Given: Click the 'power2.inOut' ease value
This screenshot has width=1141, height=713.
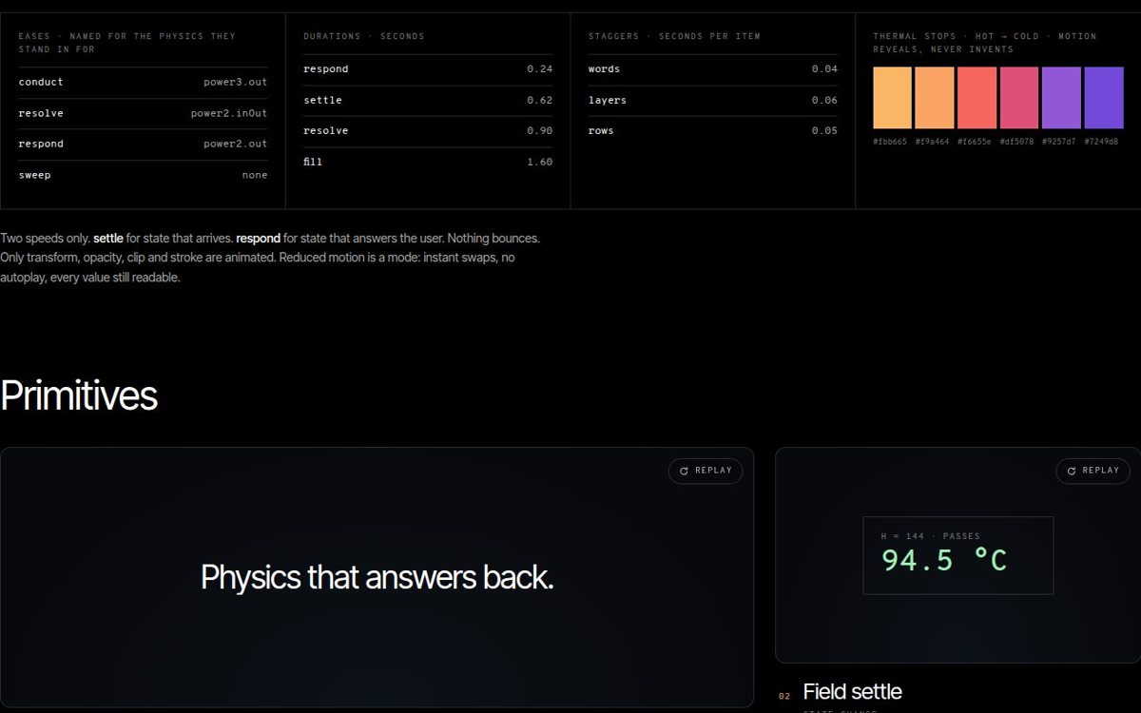Looking at the screenshot, I should pyautogui.click(x=229, y=113).
